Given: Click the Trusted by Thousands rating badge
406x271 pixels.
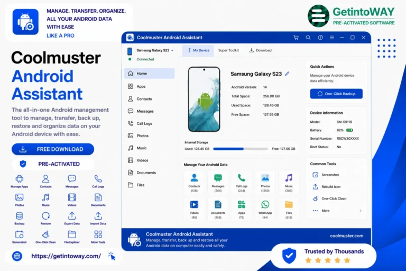Looking at the screenshot, I should (x=324, y=256).
